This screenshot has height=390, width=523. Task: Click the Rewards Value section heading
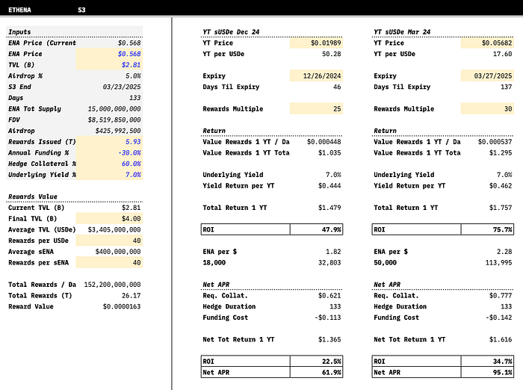click(x=33, y=196)
